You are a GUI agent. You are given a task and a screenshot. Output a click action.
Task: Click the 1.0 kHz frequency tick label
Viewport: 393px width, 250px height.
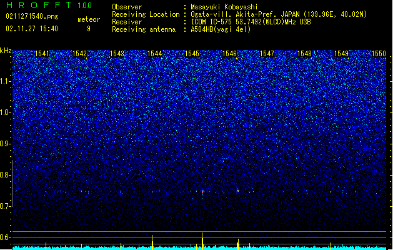[x=6, y=112]
